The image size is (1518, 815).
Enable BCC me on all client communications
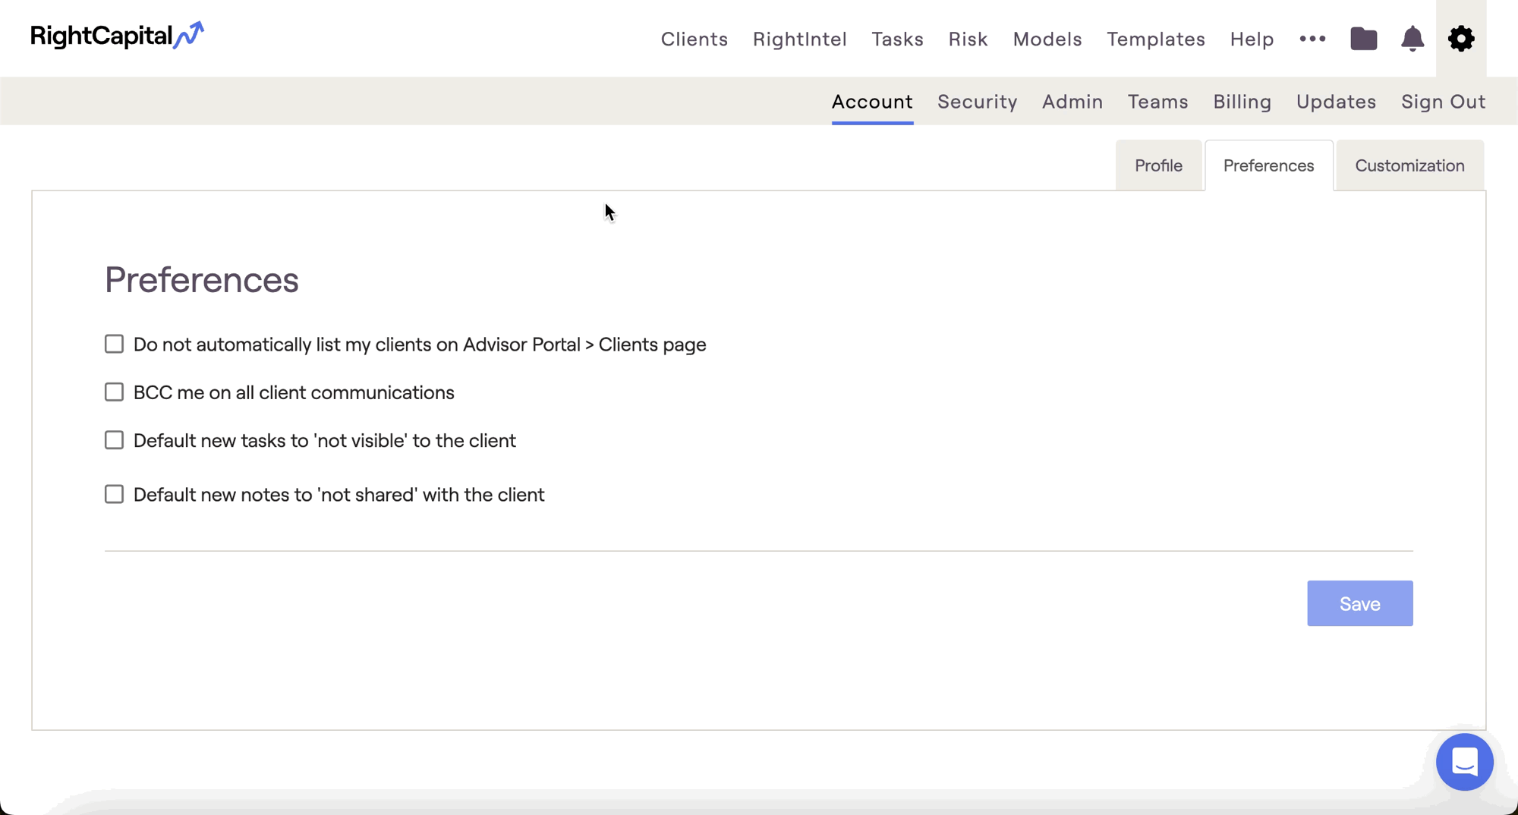(x=114, y=392)
